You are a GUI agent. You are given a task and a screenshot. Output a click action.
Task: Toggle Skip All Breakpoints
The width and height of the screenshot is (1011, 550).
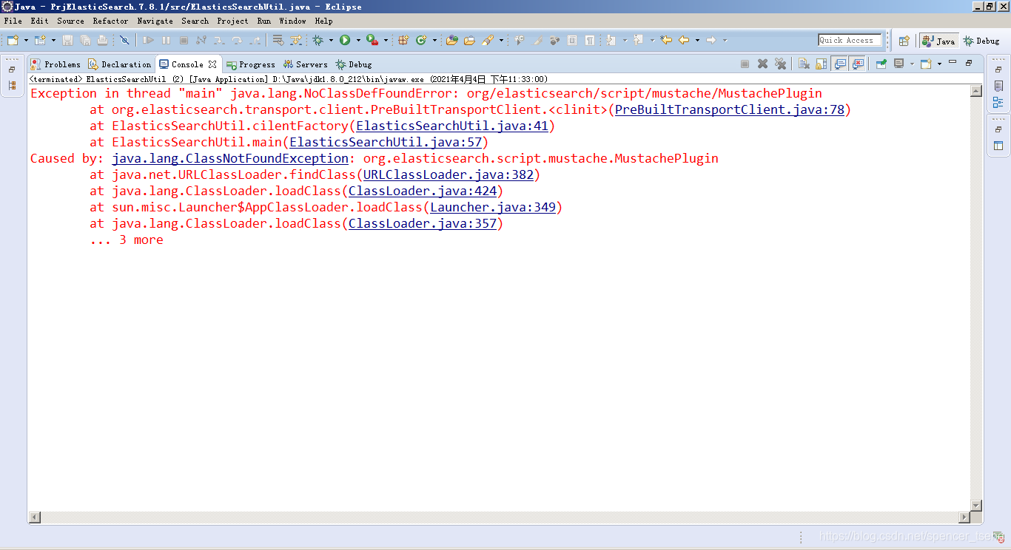(124, 40)
